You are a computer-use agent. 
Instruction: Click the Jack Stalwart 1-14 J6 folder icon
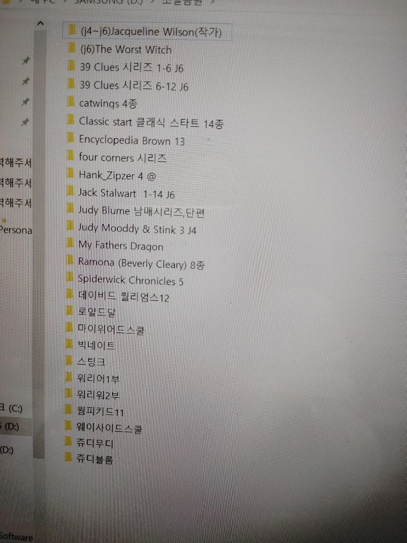[70, 191]
